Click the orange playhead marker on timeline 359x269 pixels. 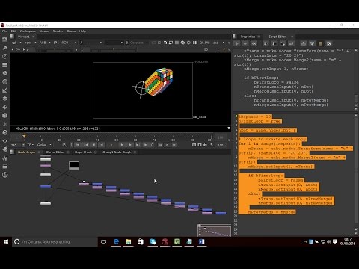24,136
